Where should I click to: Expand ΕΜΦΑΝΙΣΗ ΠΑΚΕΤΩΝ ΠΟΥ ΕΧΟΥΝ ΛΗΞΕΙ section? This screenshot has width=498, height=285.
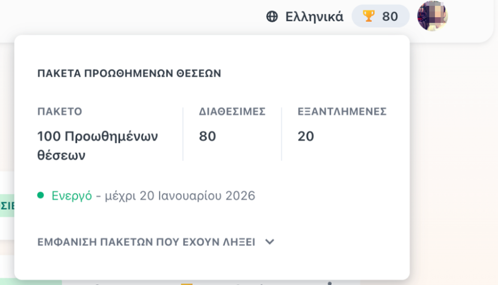[x=155, y=242]
